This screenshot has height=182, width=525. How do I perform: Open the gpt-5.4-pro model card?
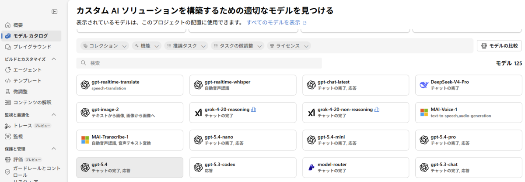[468, 140]
